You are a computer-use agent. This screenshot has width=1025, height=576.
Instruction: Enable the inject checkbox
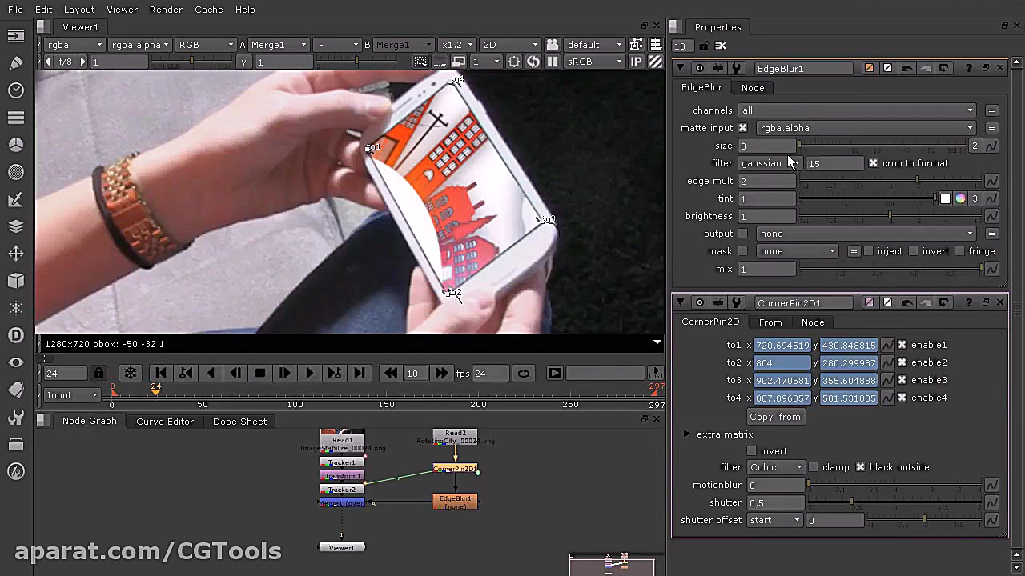[868, 251]
